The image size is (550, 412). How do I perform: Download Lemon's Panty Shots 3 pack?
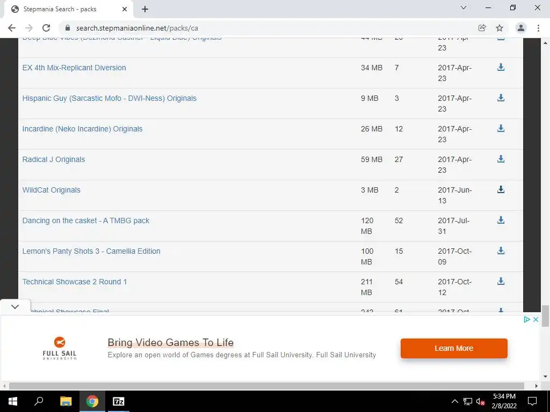(x=501, y=251)
